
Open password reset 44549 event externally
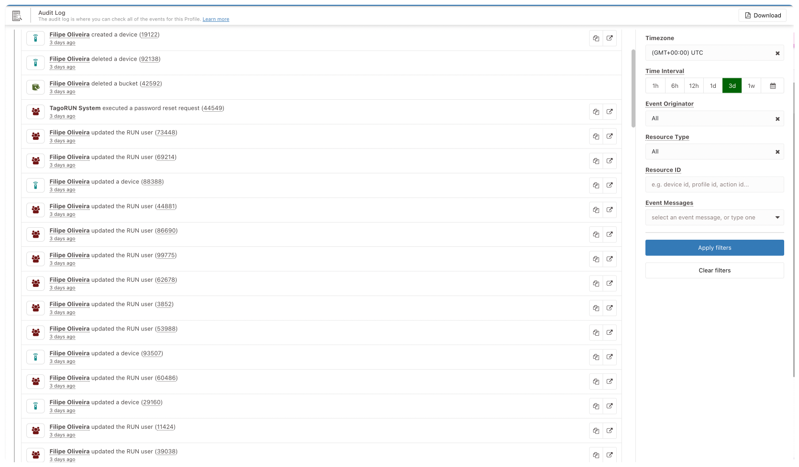(610, 112)
